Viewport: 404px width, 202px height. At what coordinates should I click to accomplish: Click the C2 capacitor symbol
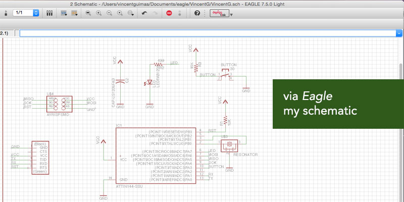[x=120, y=81]
